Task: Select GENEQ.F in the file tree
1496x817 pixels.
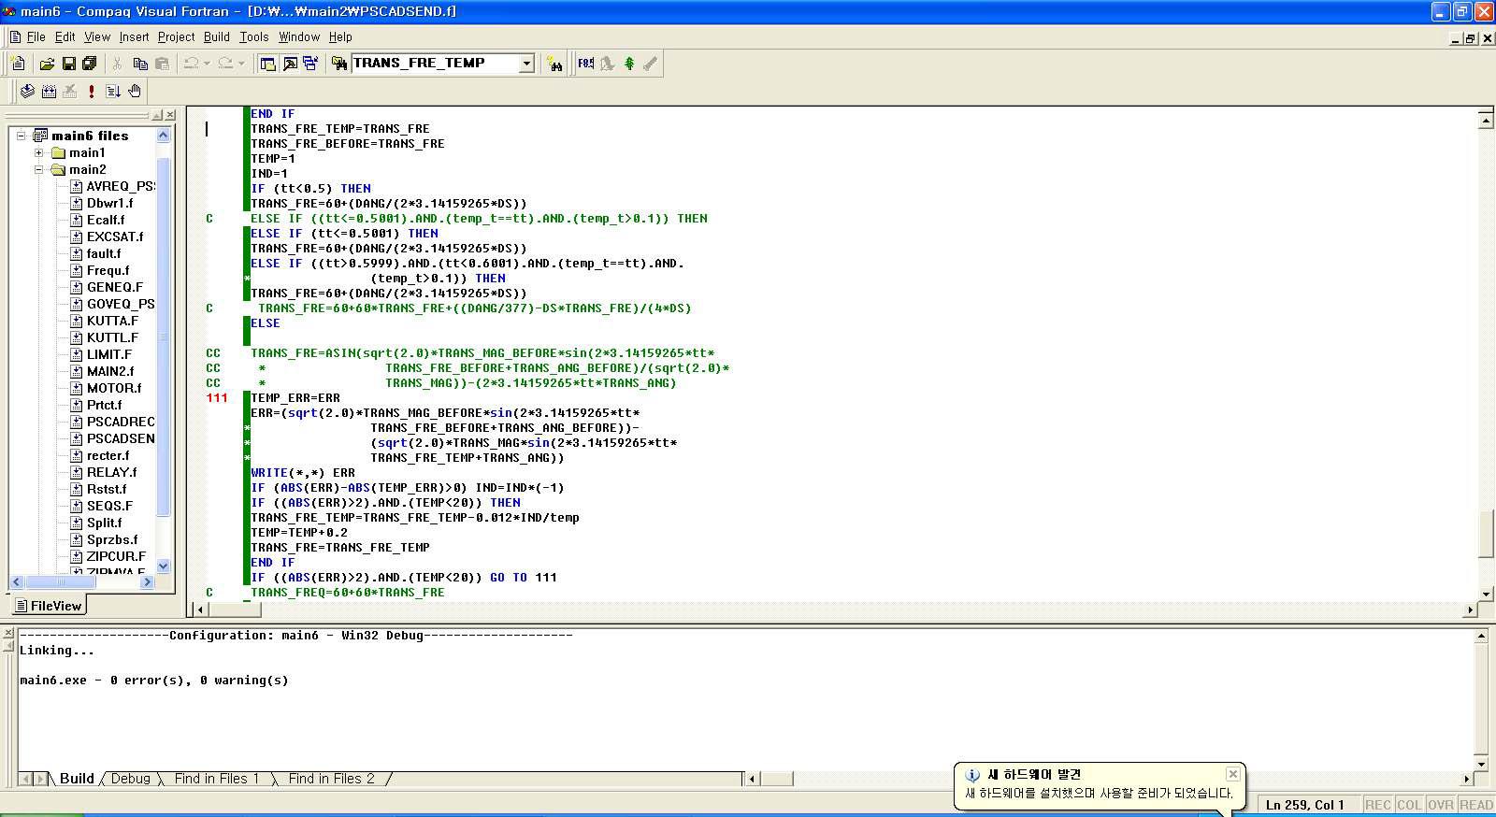Action: coord(115,287)
